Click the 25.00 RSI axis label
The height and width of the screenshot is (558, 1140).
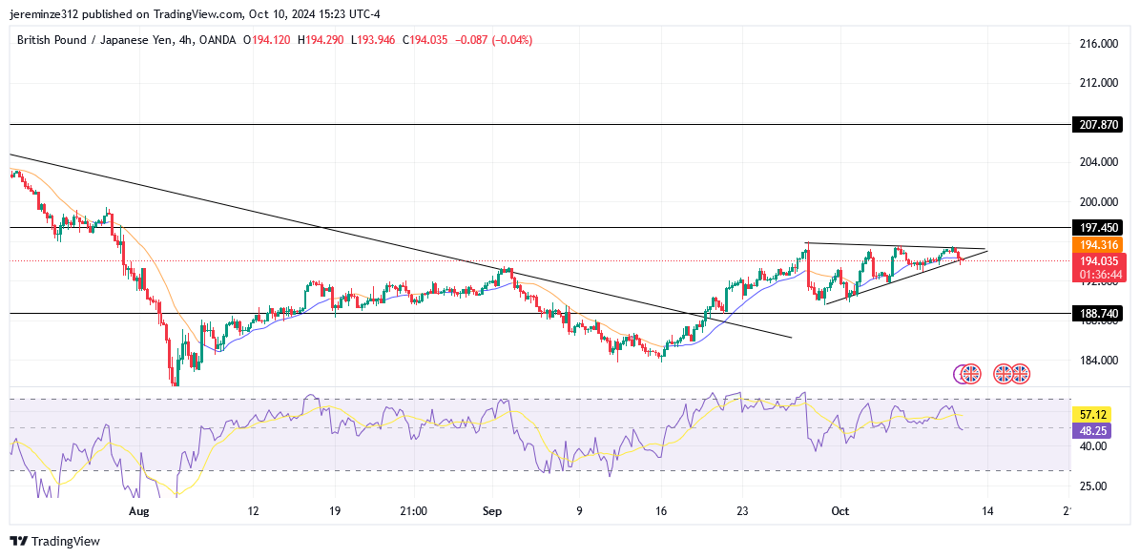click(x=1094, y=486)
